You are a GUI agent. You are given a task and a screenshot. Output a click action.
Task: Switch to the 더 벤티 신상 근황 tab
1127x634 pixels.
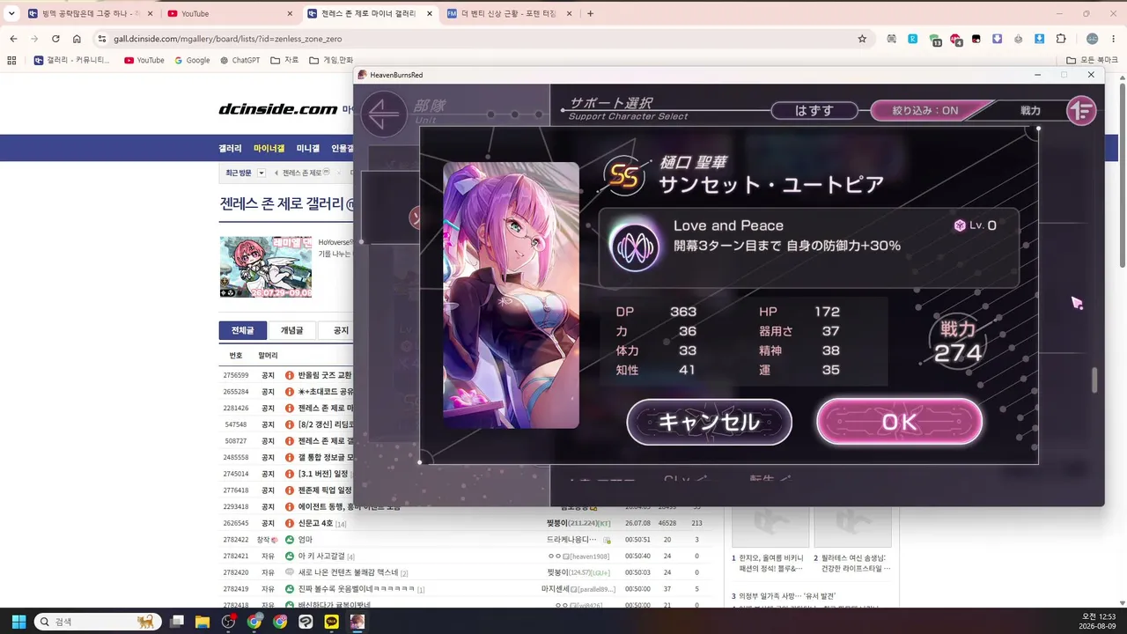pyautogui.click(x=511, y=13)
